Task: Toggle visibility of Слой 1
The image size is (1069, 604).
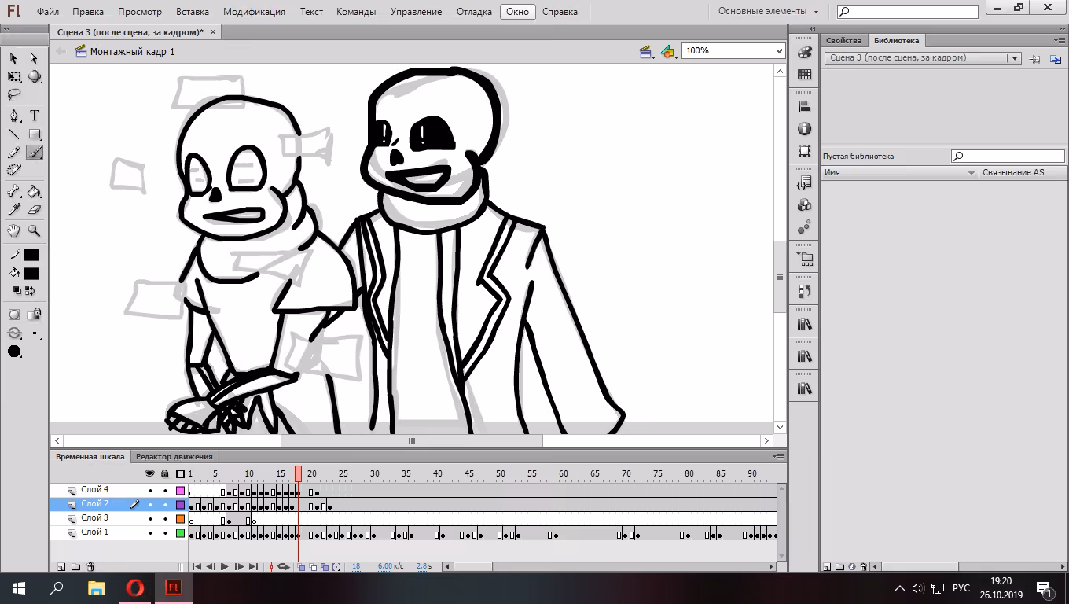Action: [150, 532]
